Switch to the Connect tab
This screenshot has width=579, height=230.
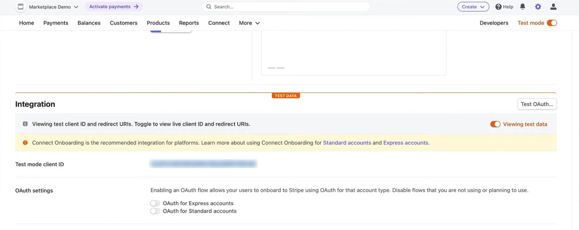219,23
